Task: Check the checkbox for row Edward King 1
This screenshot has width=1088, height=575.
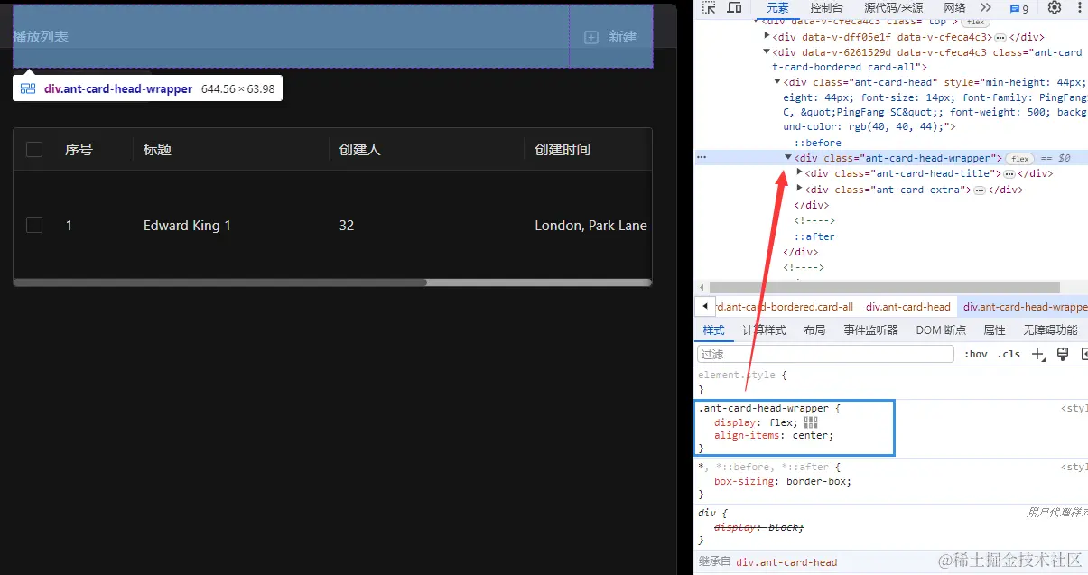Action: 34,225
